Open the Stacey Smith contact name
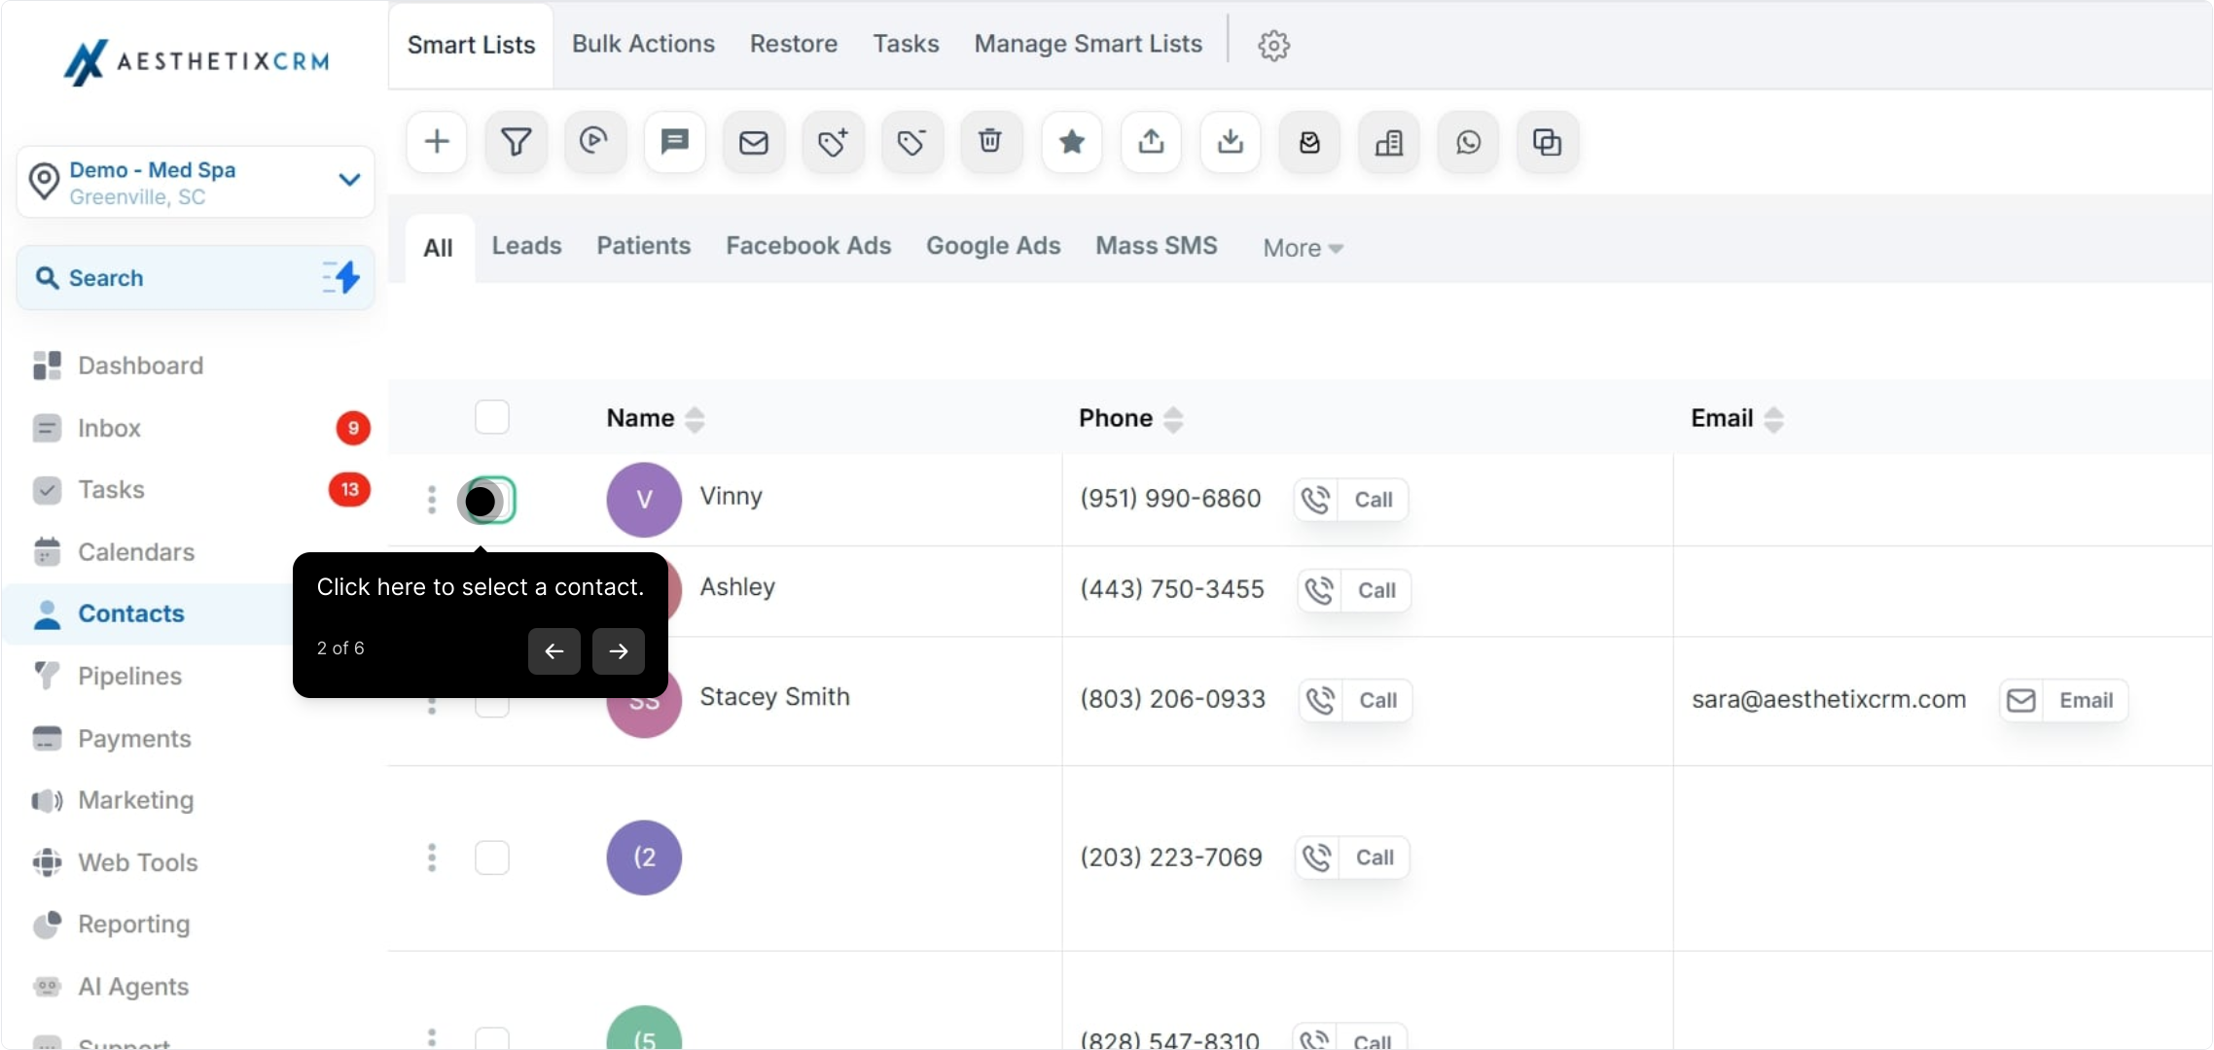Viewport: 2214px width, 1050px height. (774, 697)
